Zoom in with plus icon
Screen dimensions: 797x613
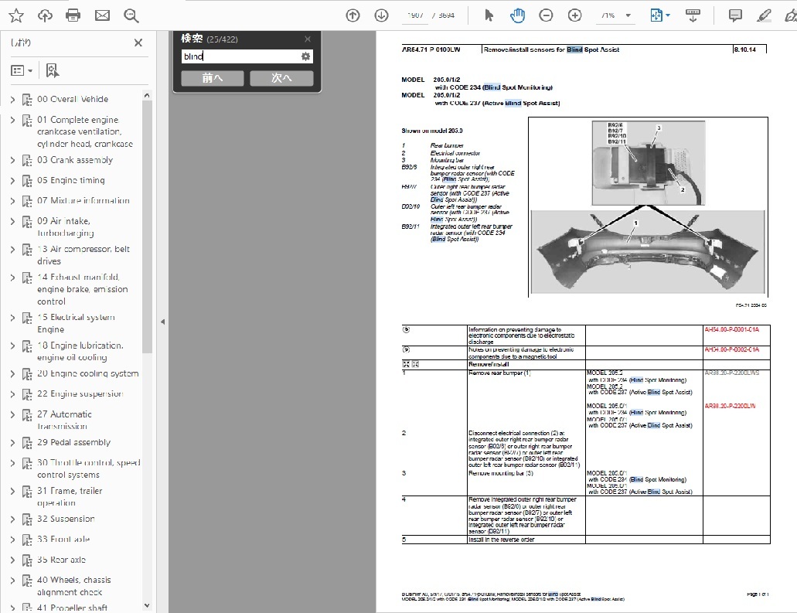[575, 15]
